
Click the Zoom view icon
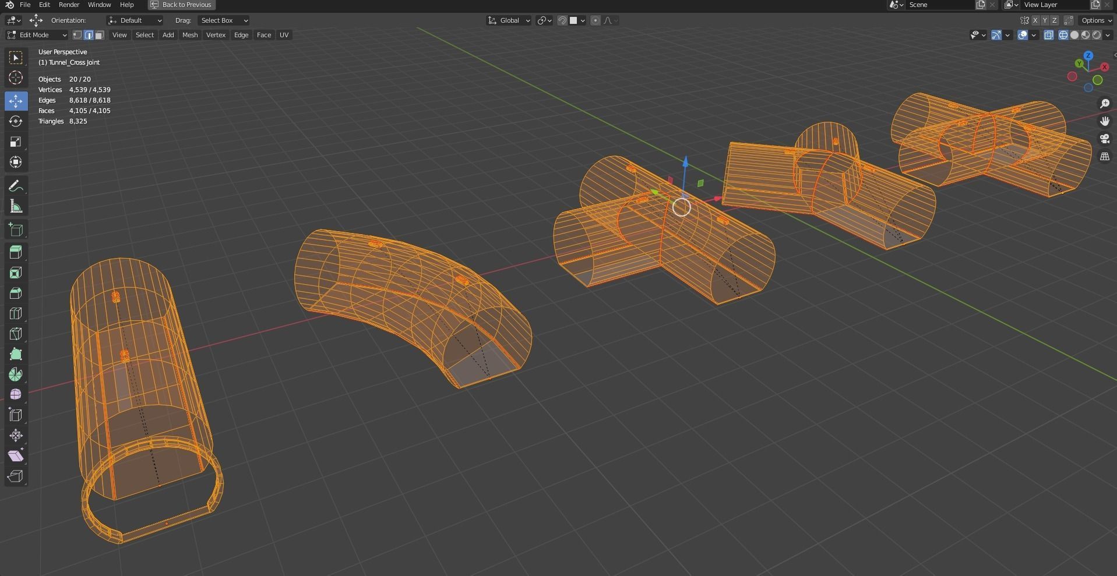click(x=1105, y=104)
